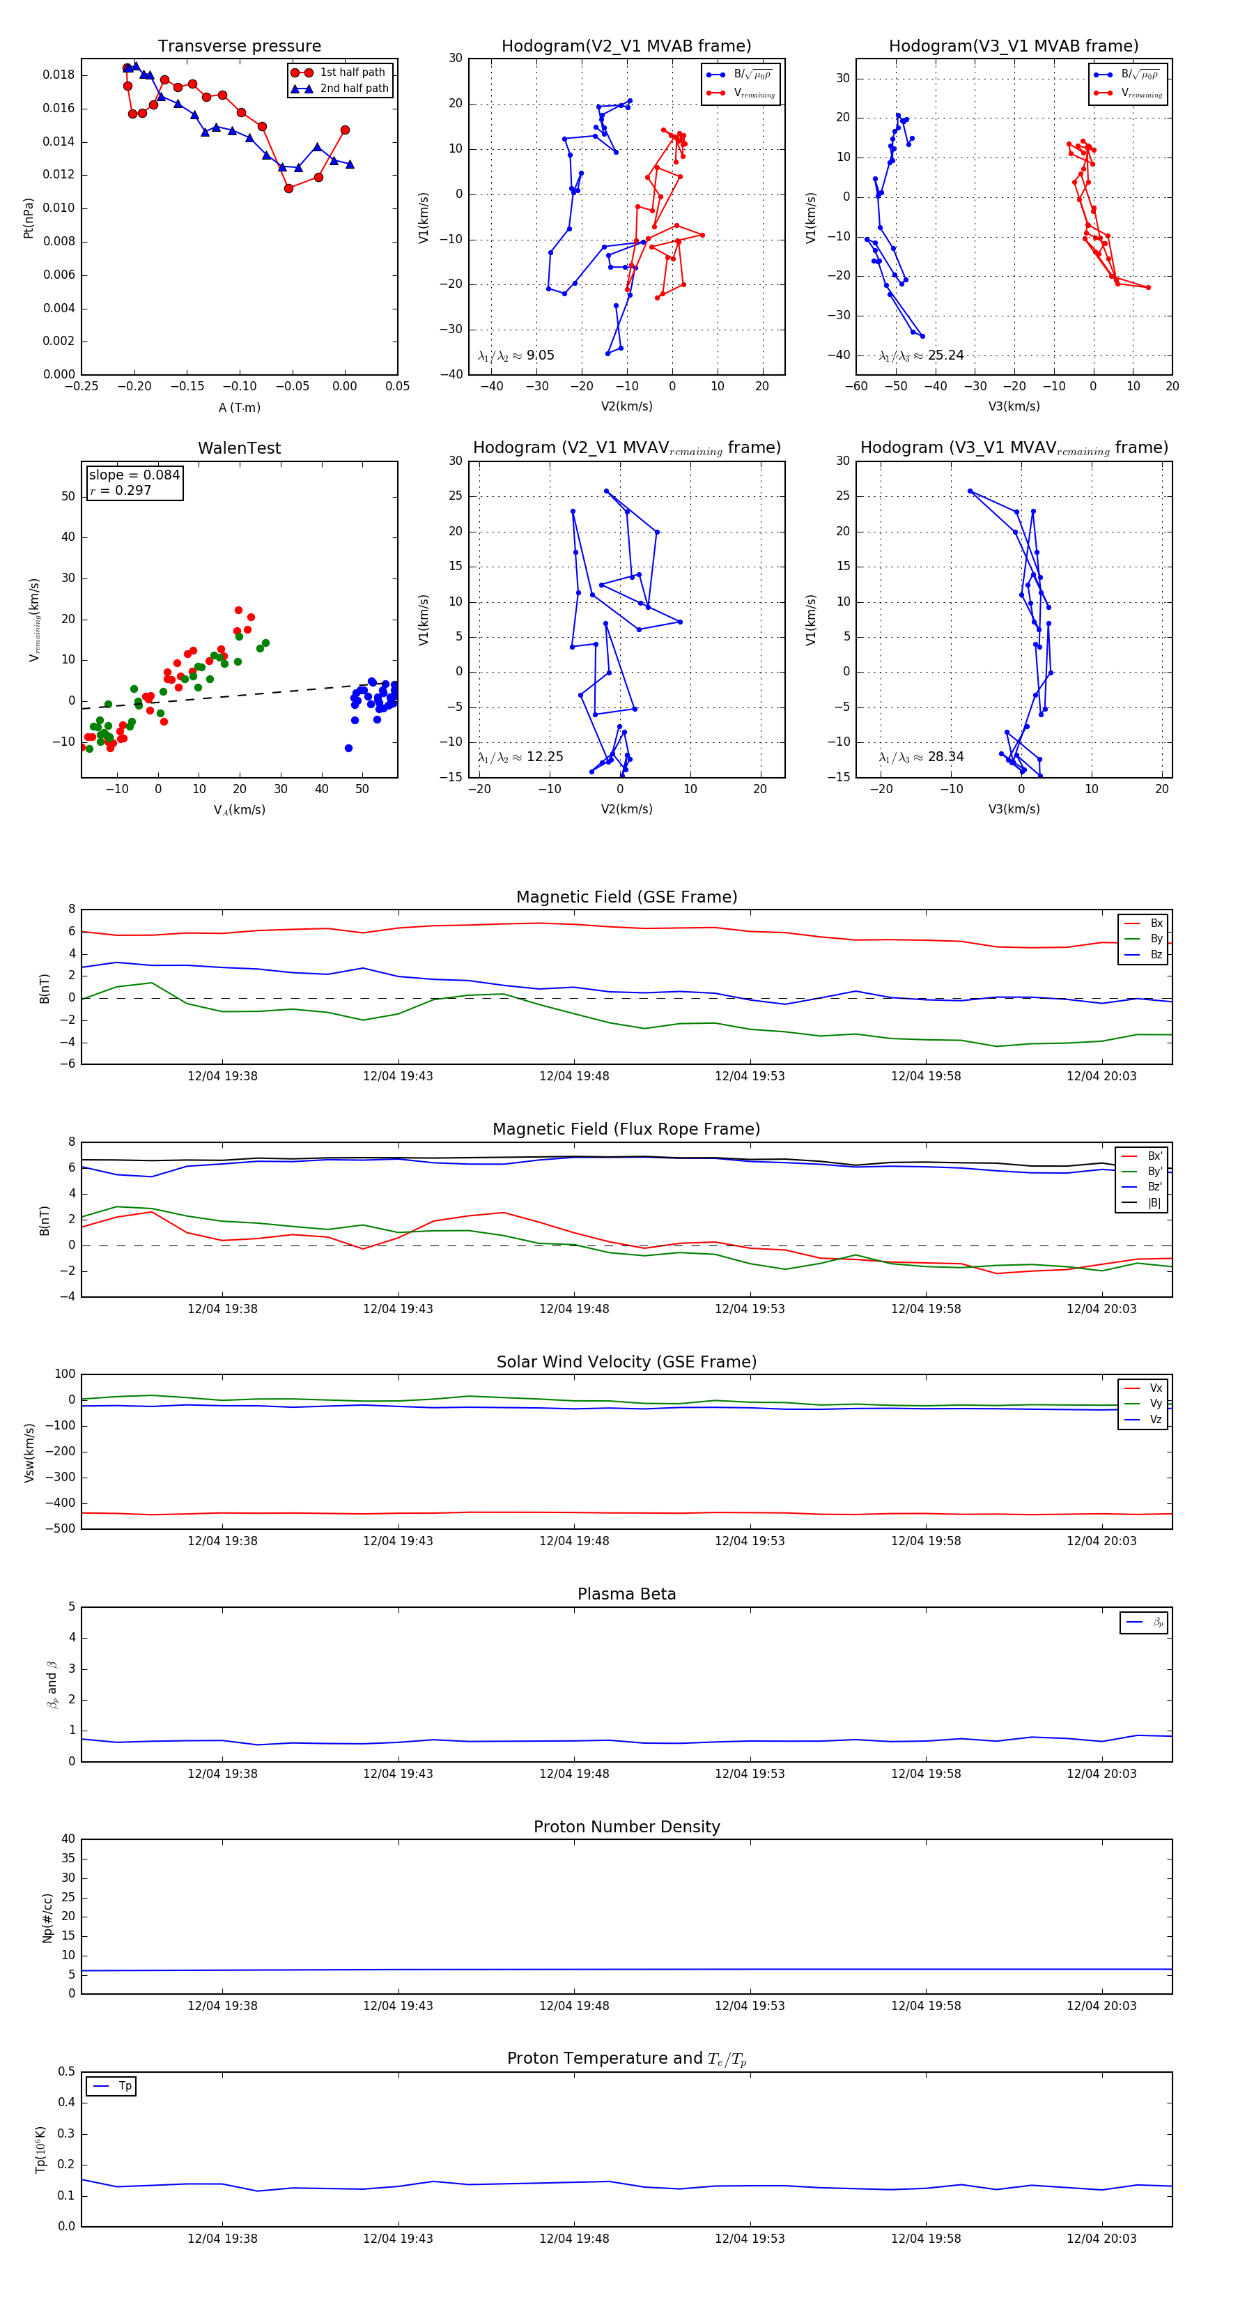Select the 'Bz' legend entry in GSE magnetic field plot

pos(1143,954)
